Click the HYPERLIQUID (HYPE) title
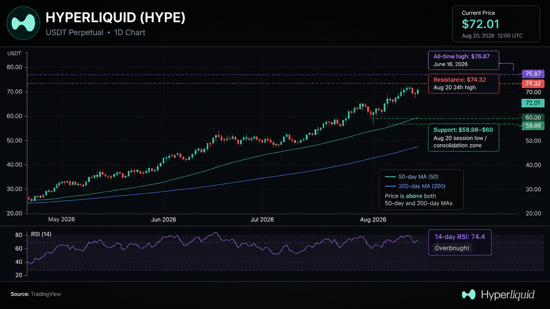Viewport: 550px width, 309px height. pyautogui.click(x=115, y=17)
